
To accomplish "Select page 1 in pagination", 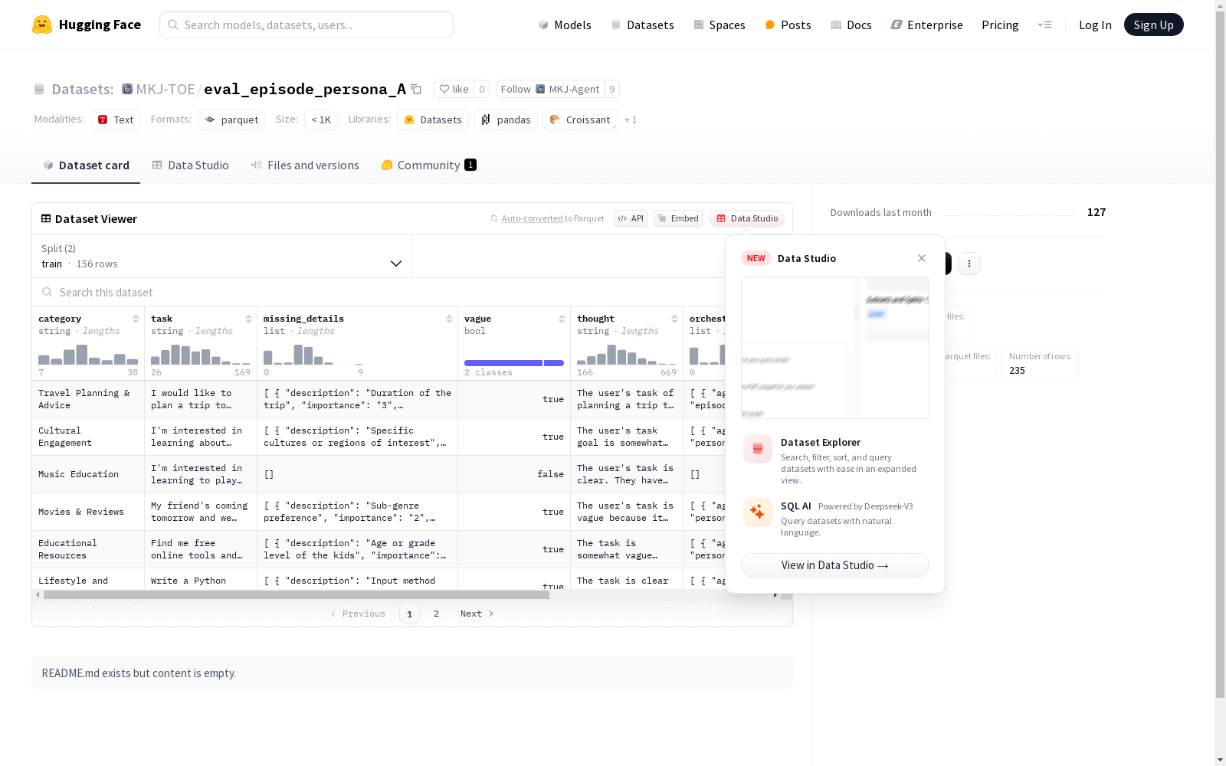I will [x=409, y=614].
